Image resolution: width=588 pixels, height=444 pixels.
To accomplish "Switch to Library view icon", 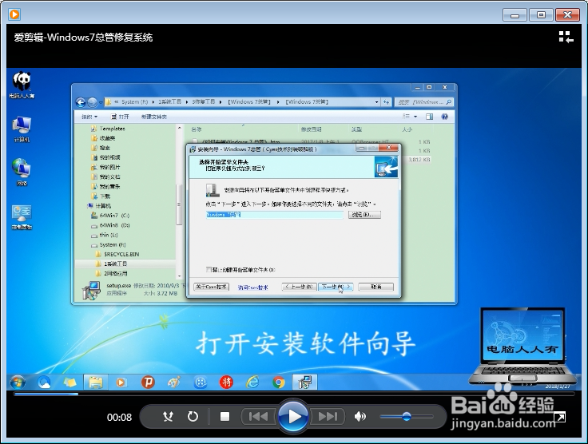I will coord(566,37).
